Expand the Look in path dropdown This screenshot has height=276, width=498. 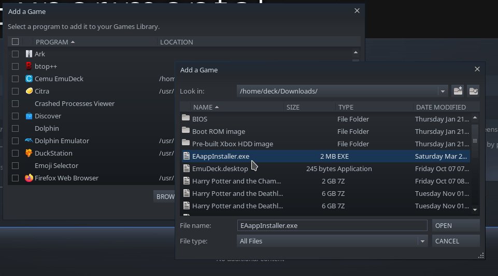point(443,91)
